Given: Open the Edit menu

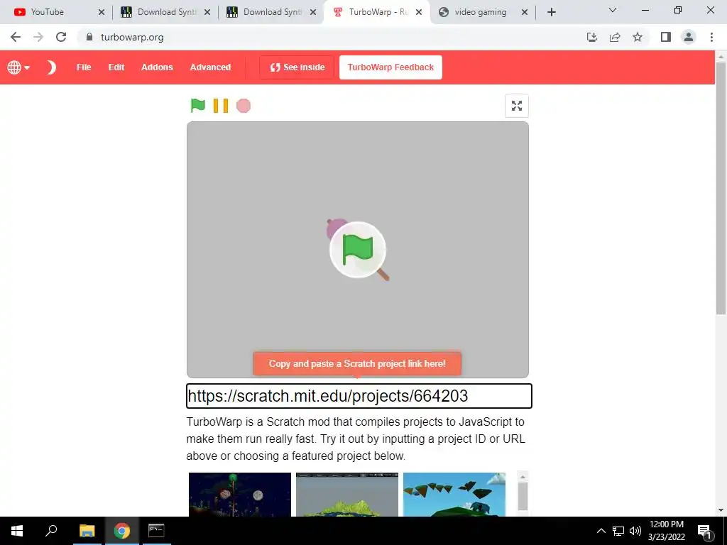Looking at the screenshot, I should [116, 67].
